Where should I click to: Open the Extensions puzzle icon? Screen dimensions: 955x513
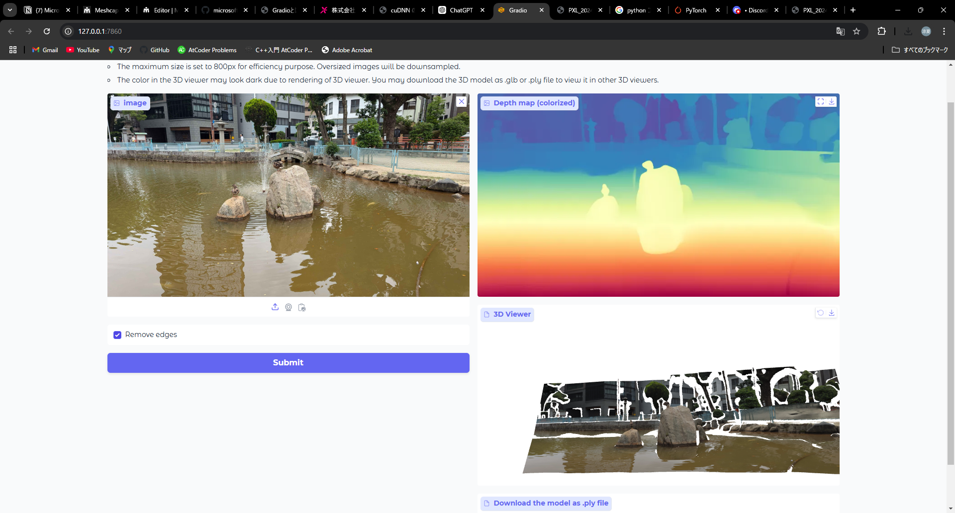[881, 31]
